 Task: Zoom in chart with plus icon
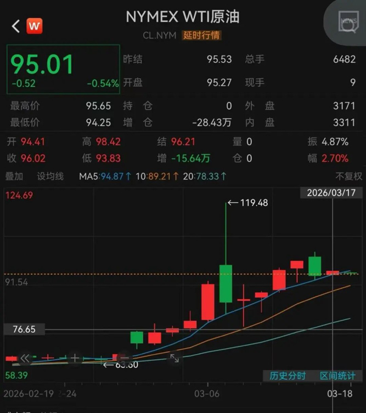coord(75,358)
